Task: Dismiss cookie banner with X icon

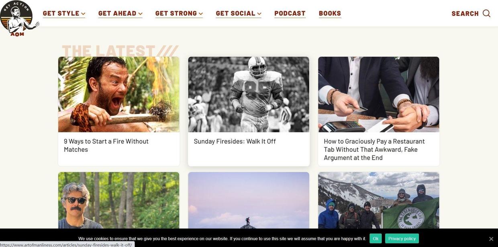Action: (491, 239)
